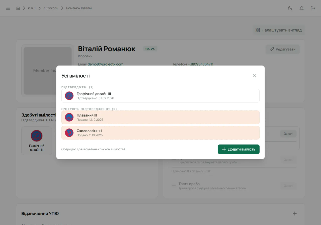
Task: Toggle dark mode moon icon
Action: [290, 8]
